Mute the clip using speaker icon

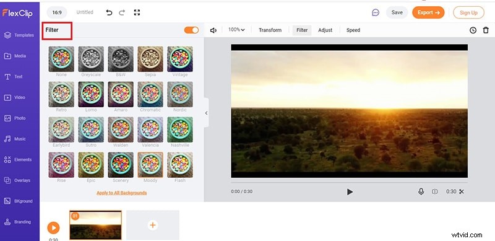213,30
